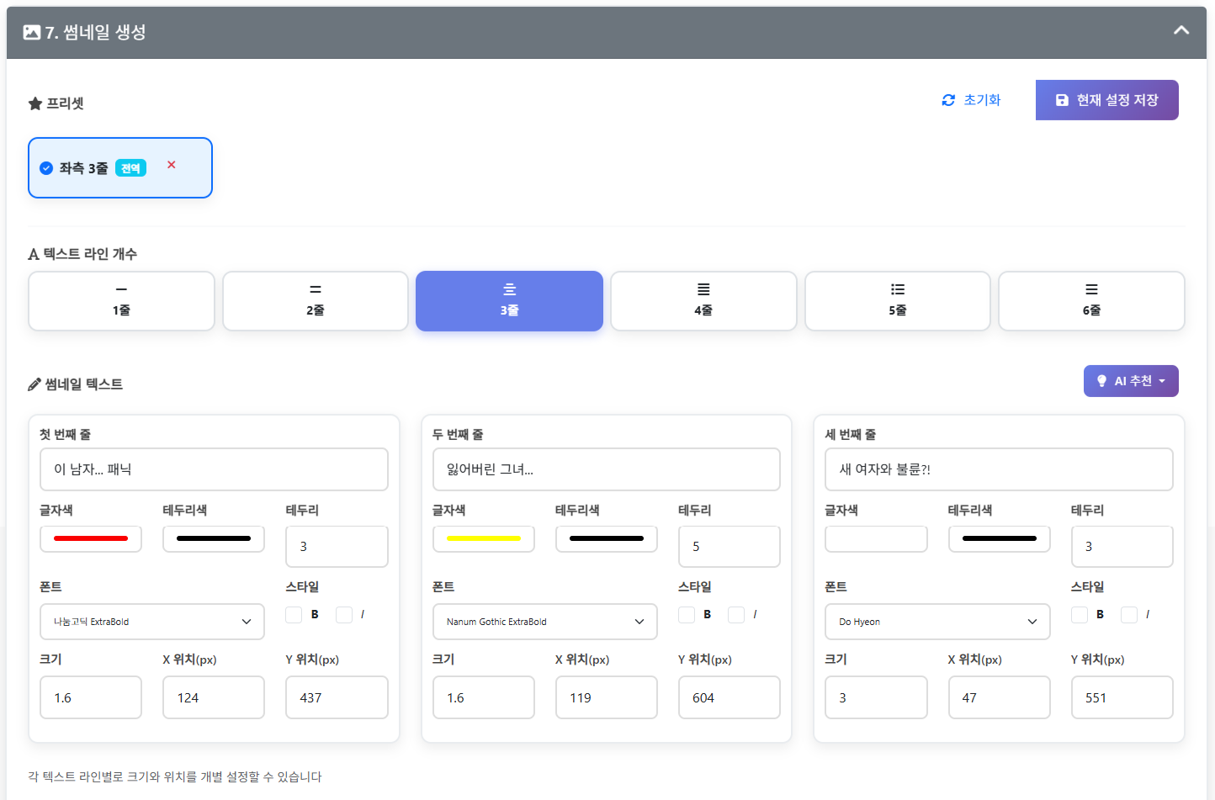Enable italic for the first line
Viewport: 1215px width, 800px height.
[343, 615]
